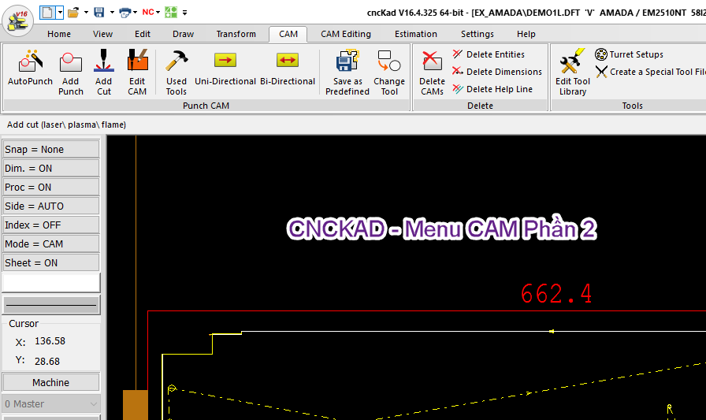Click the Machine button

[x=51, y=382]
